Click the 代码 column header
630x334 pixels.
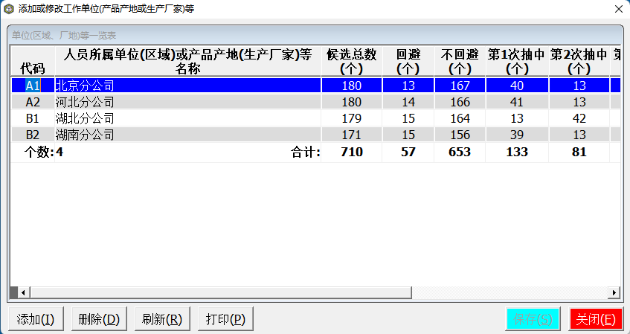click(x=33, y=61)
